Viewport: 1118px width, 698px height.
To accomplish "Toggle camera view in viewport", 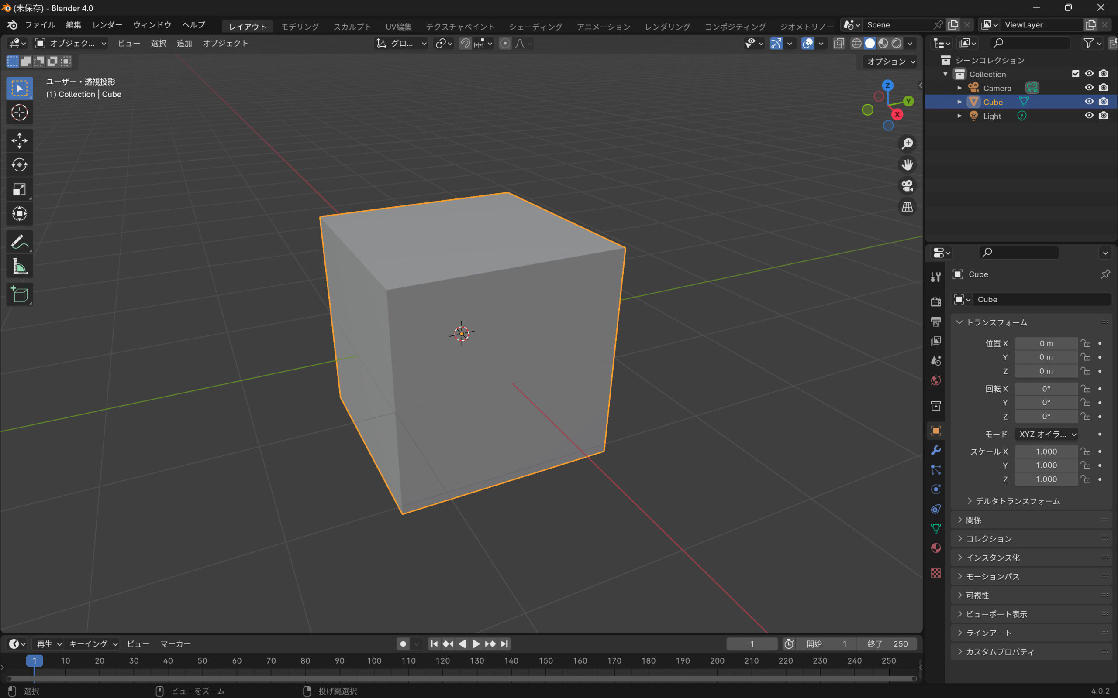I will tap(907, 185).
